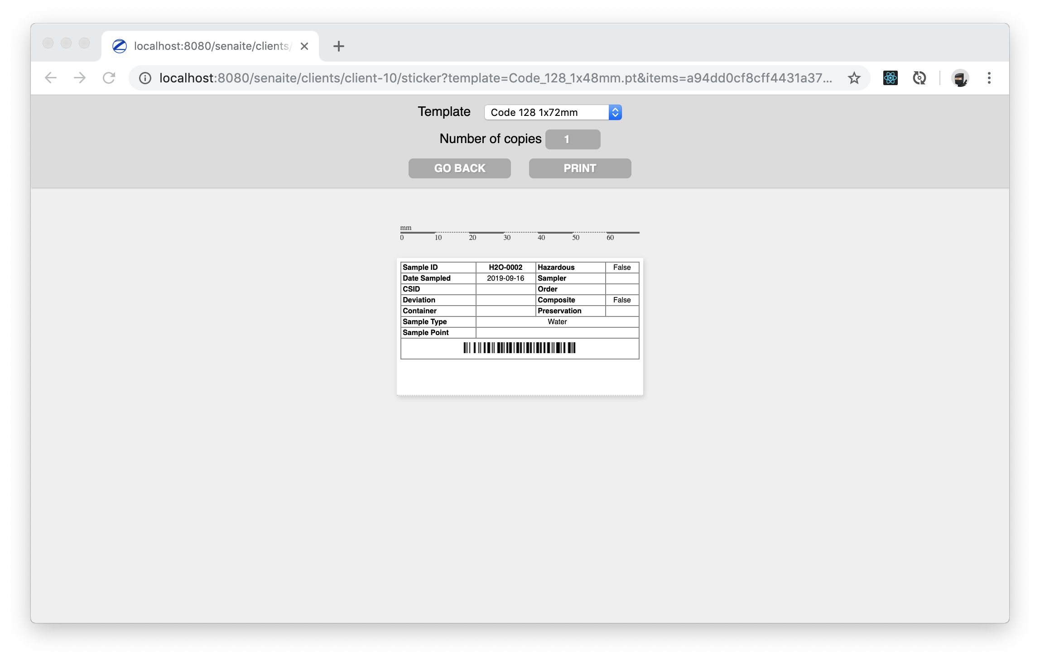Click the yellow window minimize button

[x=66, y=43]
